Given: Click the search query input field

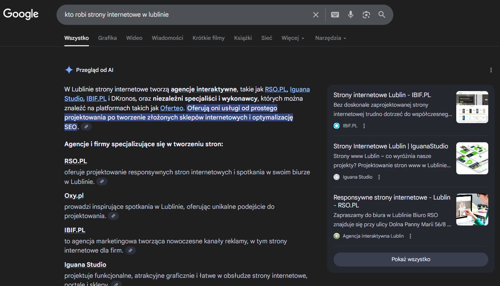Looking at the screenshot, I should click(185, 15).
